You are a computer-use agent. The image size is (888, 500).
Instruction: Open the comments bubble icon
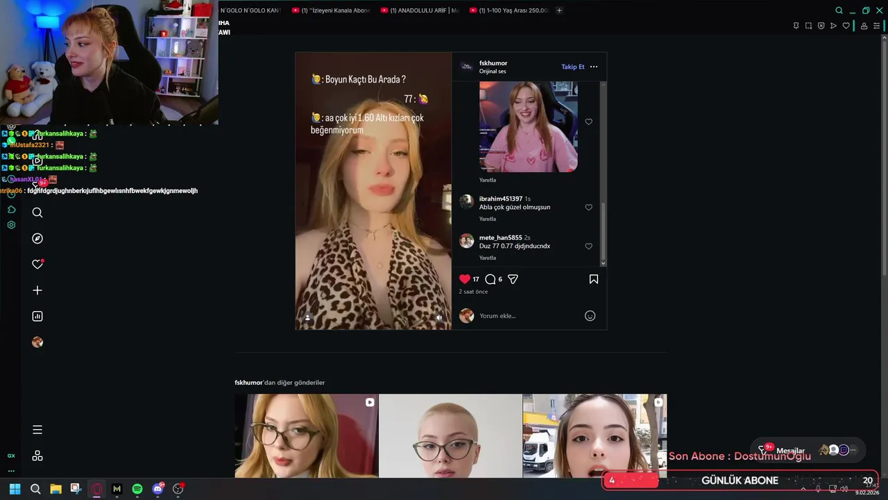point(490,279)
